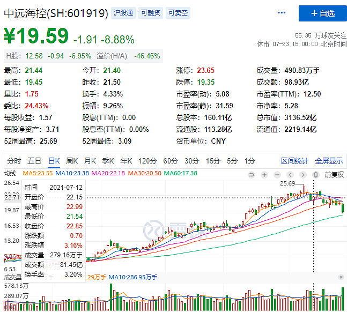Click the 均线 moving average label
This screenshot has height=312, width=347.
[x=10, y=173]
